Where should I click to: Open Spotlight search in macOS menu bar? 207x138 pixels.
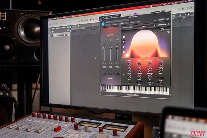pos(173,3)
